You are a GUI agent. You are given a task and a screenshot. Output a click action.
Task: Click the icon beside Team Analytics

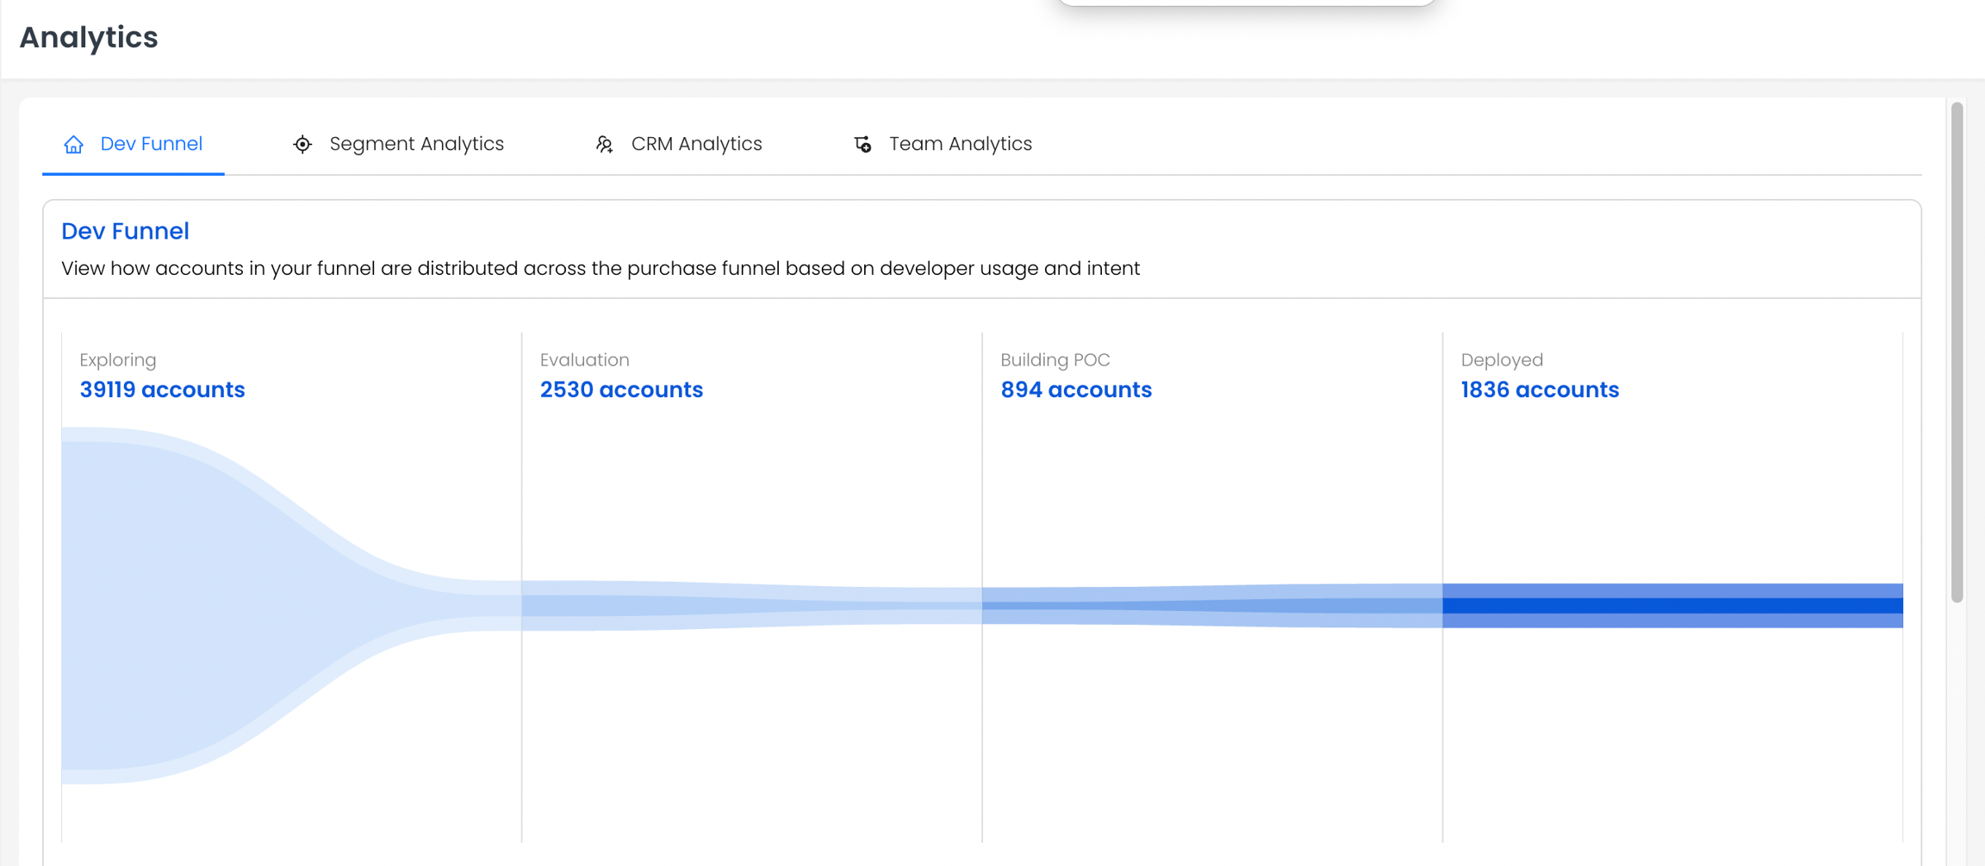pos(862,144)
